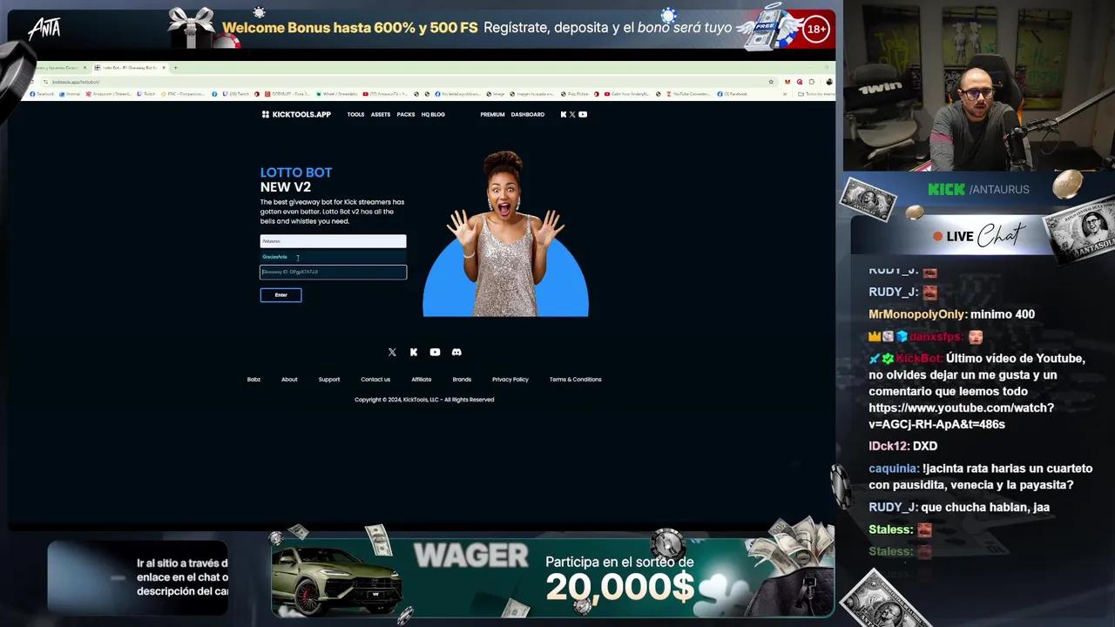1115x627 pixels.
Task: Open the Hotmail bookmark in the bookmarks bar
Action: [x=70, y=93]
